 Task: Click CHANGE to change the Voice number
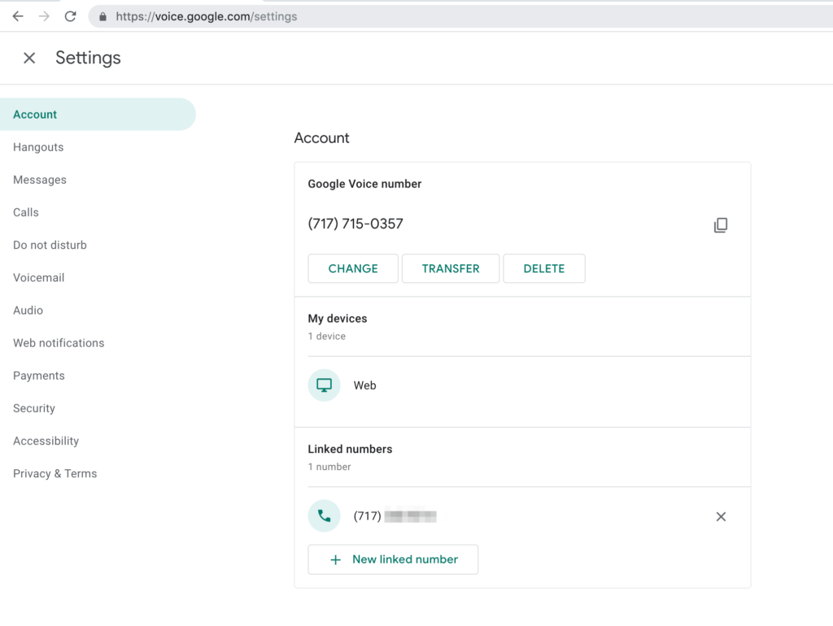pos(353,268)
